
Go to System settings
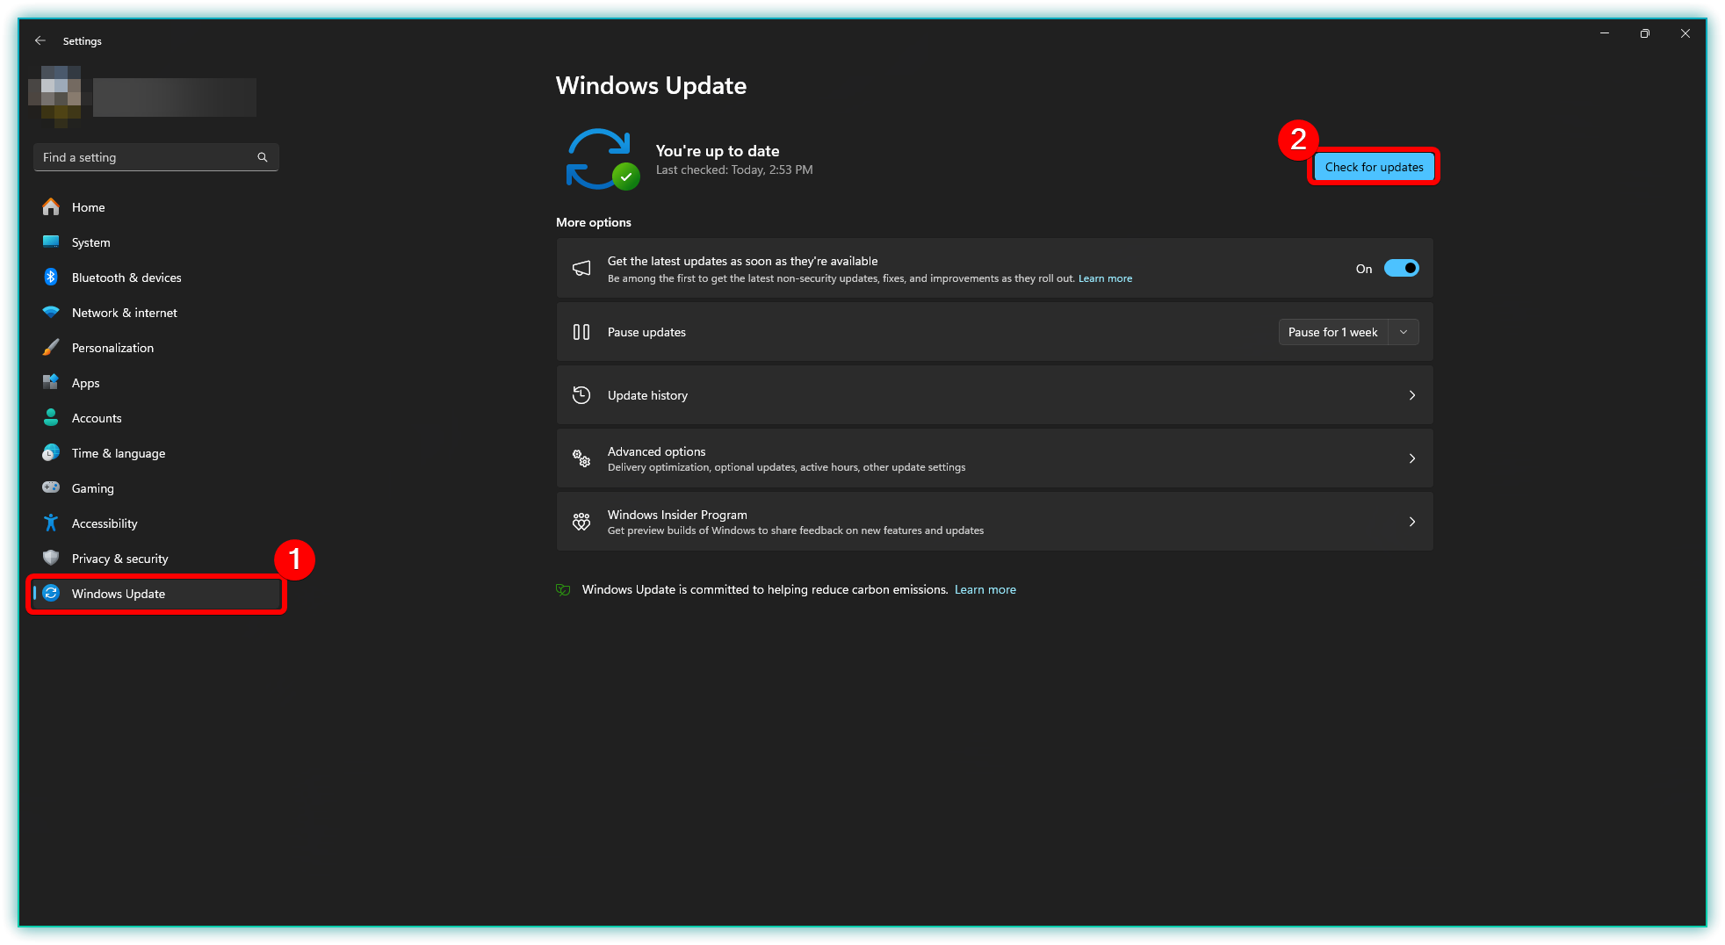tap(156, 242)
